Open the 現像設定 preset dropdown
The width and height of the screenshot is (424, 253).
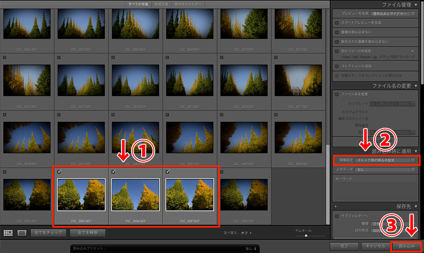(385, 160)
